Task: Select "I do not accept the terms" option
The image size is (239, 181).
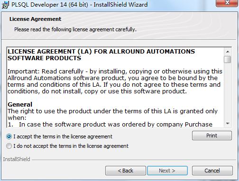Action: click(x=9, y=146)
